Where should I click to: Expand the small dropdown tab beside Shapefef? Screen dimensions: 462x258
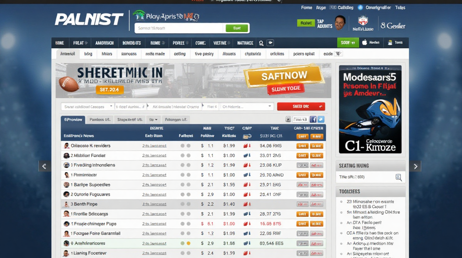coord(154,120)
